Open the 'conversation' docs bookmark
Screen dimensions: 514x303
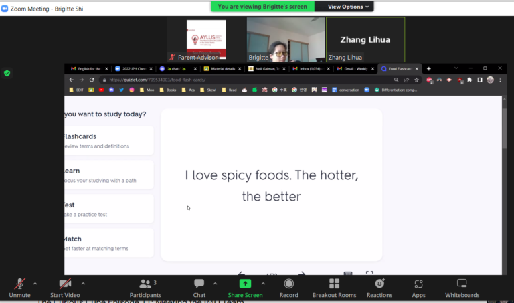pyautogui.click(x=345, y=90)
